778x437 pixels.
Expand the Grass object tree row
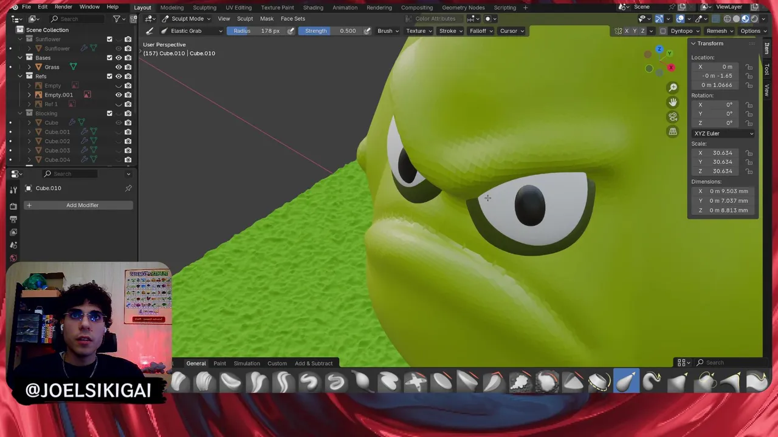pos(29,67)
